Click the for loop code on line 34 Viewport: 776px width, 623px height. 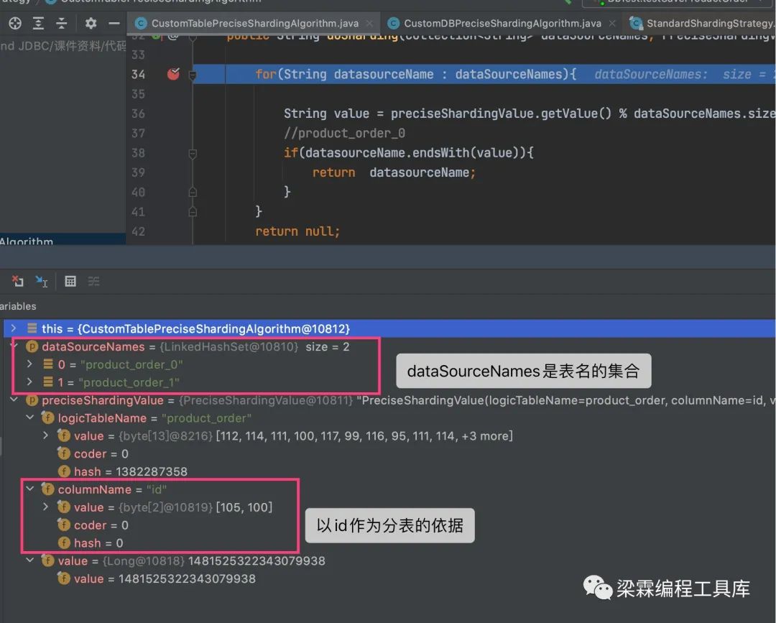coord(416,74)
